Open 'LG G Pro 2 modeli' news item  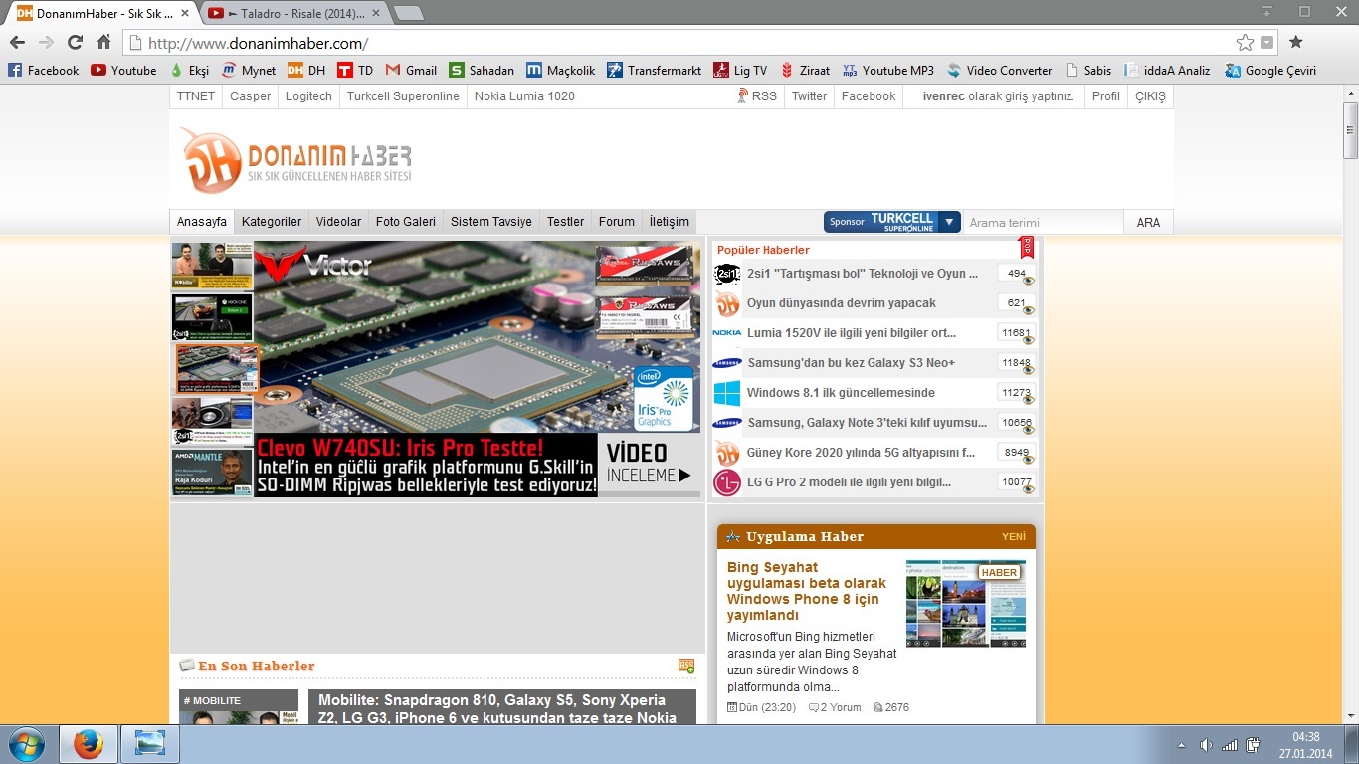(849, 482)
